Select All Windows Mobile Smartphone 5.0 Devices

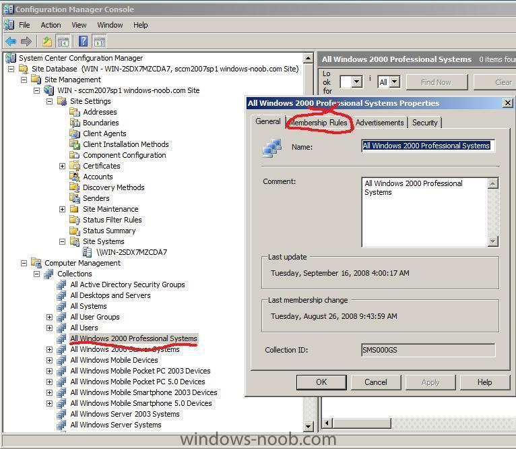pyautogui.click(x=141, y=403)
